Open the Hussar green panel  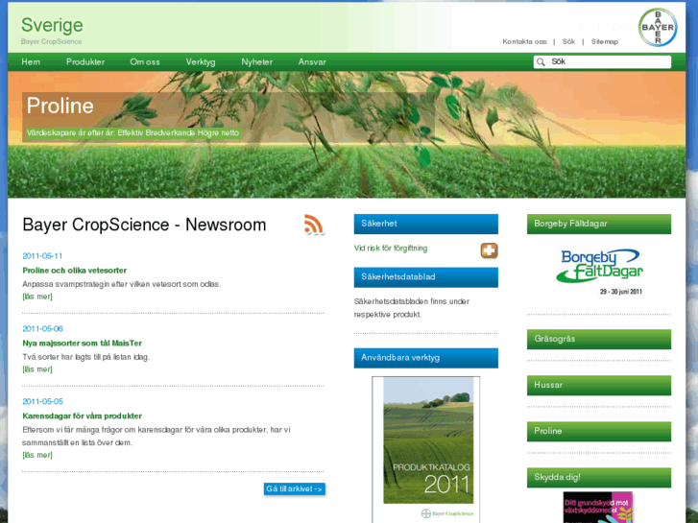(x=599, y=386)
